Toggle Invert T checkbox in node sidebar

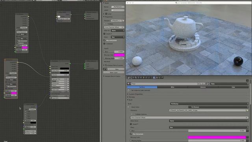[104, 34]
